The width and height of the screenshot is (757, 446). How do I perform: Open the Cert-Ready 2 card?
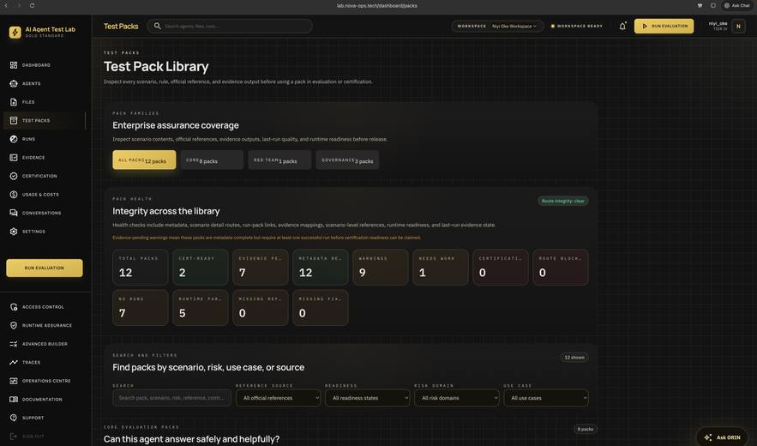coord(201,268)
